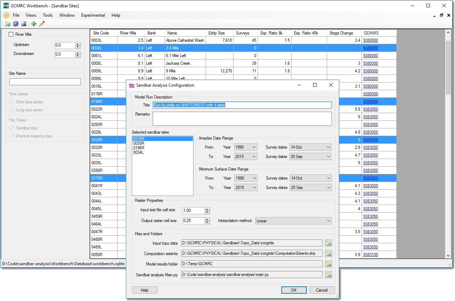Image resolution: width=455 pixels, height=301 pixels.
Task: Toggle the Long time series checkbox
Action: (12, 110)
